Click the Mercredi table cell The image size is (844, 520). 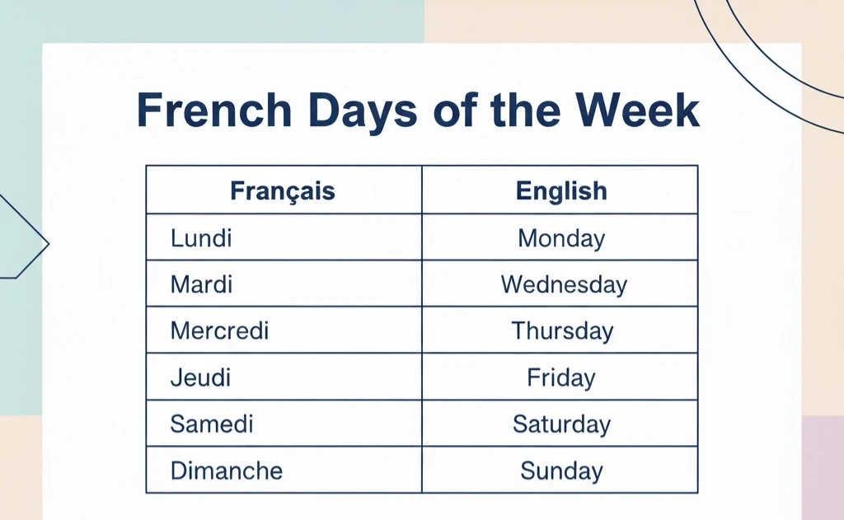pyautogui.click(x=284, y=330)
